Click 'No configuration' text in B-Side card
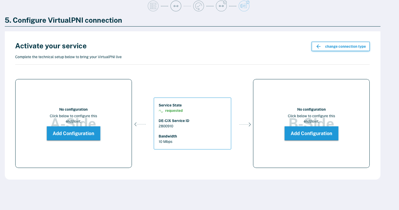The image size is (399, 210). click(x=311, y=109)
